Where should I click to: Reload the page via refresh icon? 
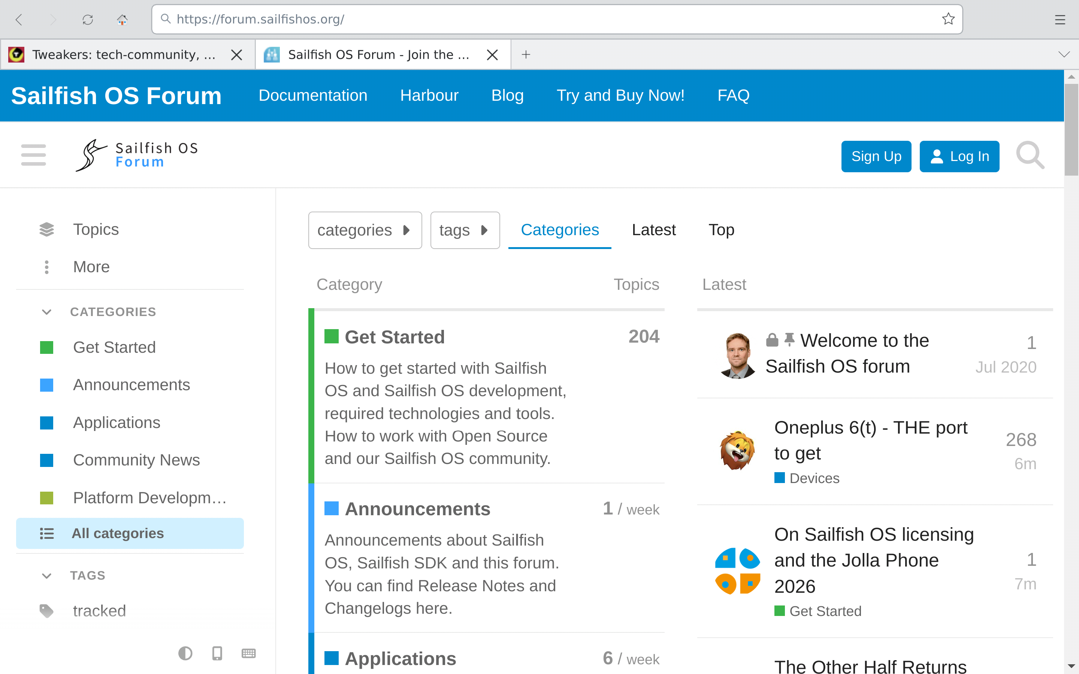[x=87, y=19]
